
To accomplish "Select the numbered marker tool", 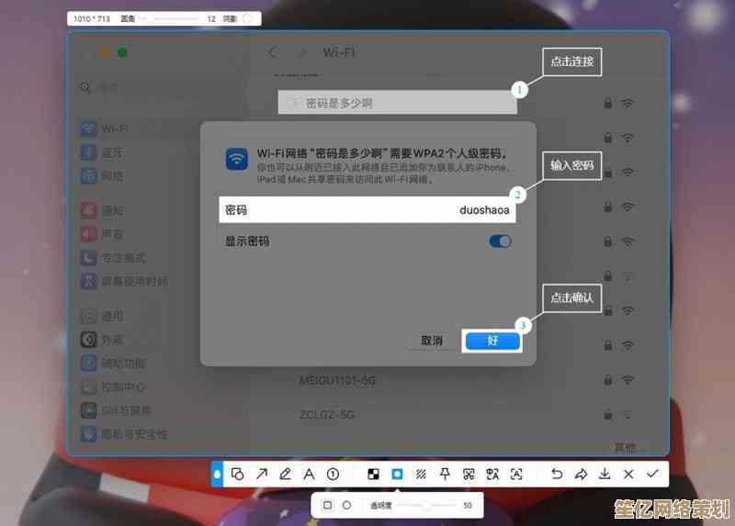I will coord(334,474).
